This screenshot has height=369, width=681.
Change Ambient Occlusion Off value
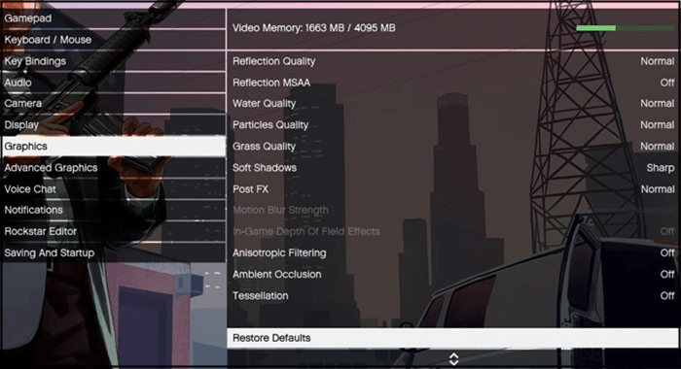click(667, 274)
